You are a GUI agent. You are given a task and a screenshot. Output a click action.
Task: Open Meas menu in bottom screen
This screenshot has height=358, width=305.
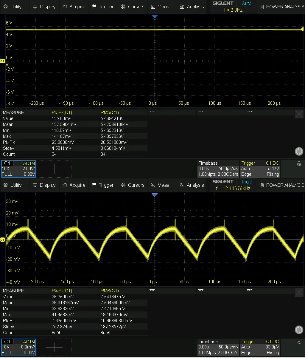160,185
